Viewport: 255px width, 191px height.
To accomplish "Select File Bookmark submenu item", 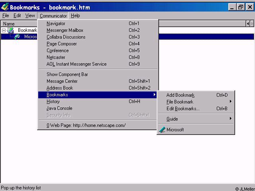I will (x=196, y=102).
